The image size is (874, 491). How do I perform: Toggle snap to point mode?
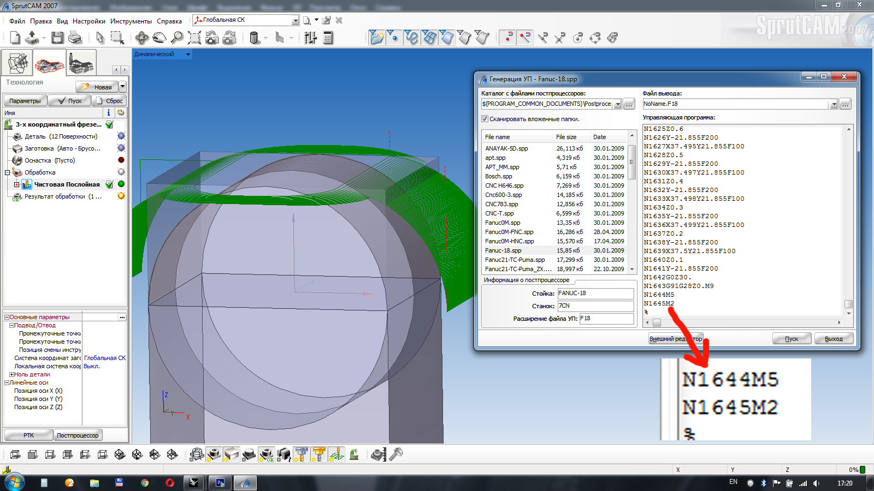point(508,38)
